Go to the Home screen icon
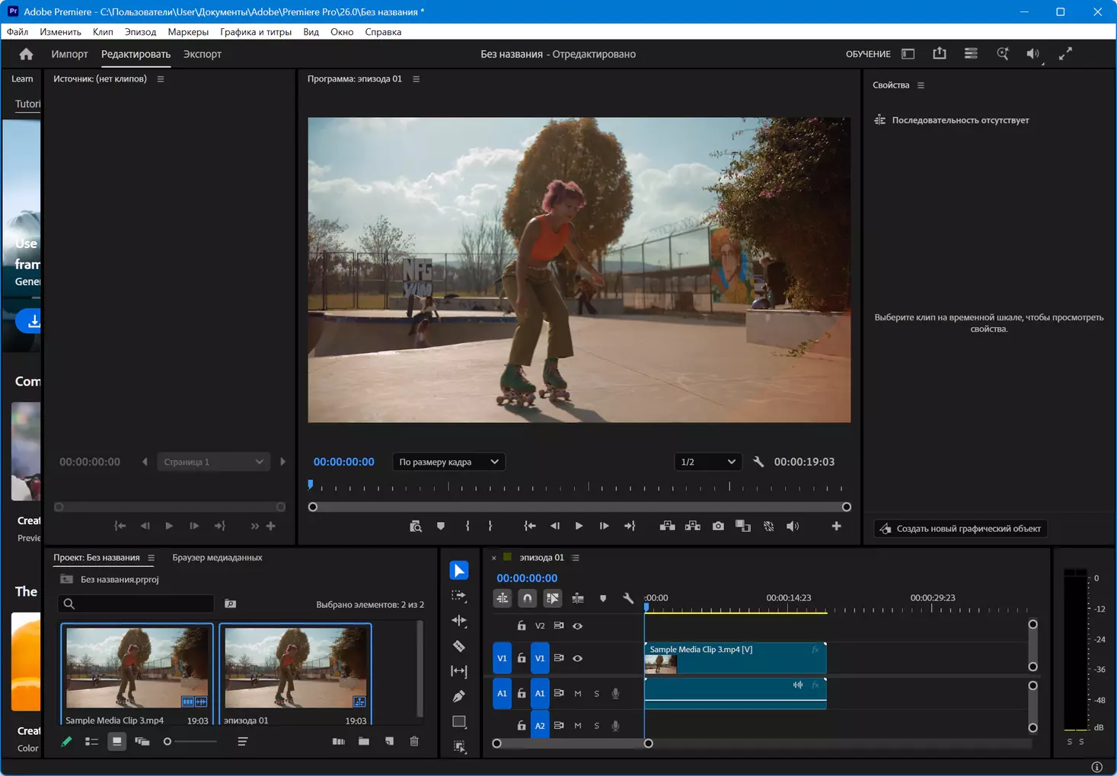The image size is (1117, 776). click(26, 54)
